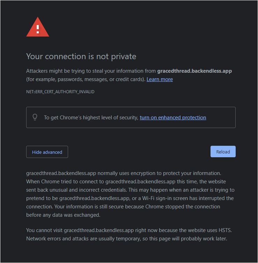This screenshot has width=258, height=263.
Task: Click the red warning triangle icon
Action: (x=38, y=27)
